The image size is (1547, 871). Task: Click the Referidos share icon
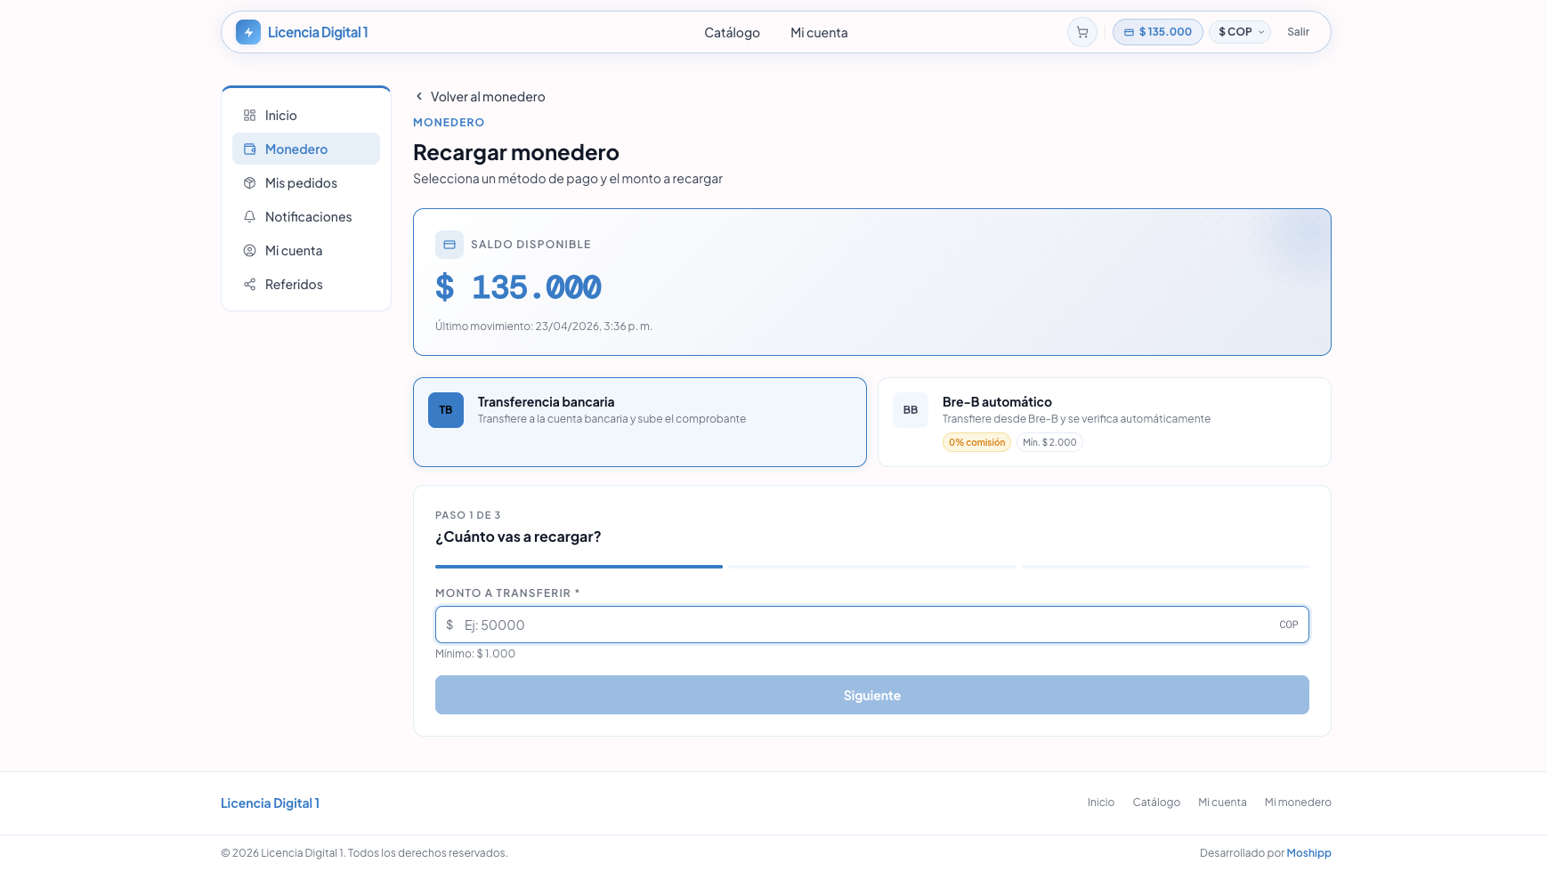pos(249,285)
